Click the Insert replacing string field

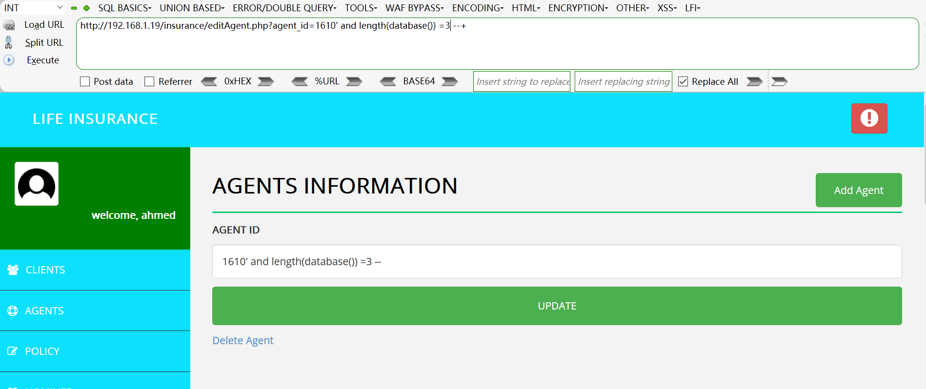click(x=623, y=81)
